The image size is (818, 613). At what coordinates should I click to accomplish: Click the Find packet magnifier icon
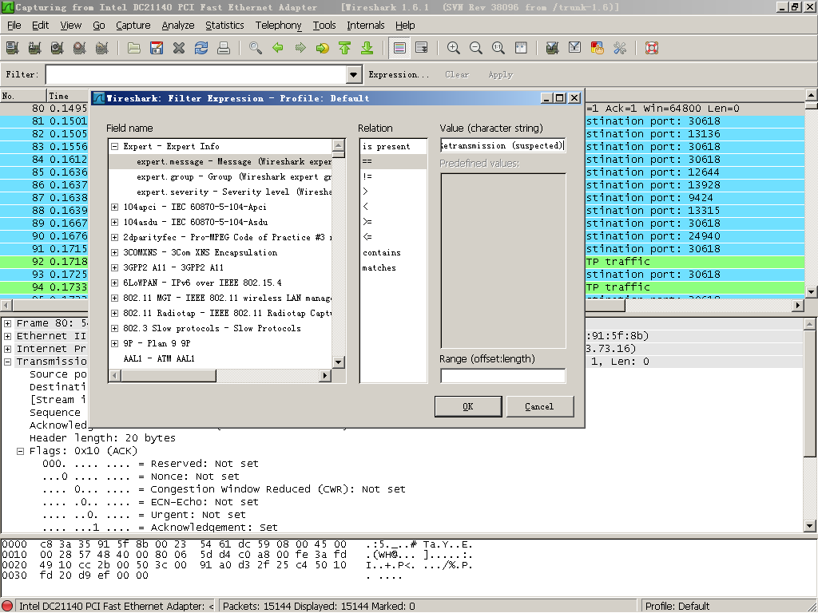click(x=256, y=48)
